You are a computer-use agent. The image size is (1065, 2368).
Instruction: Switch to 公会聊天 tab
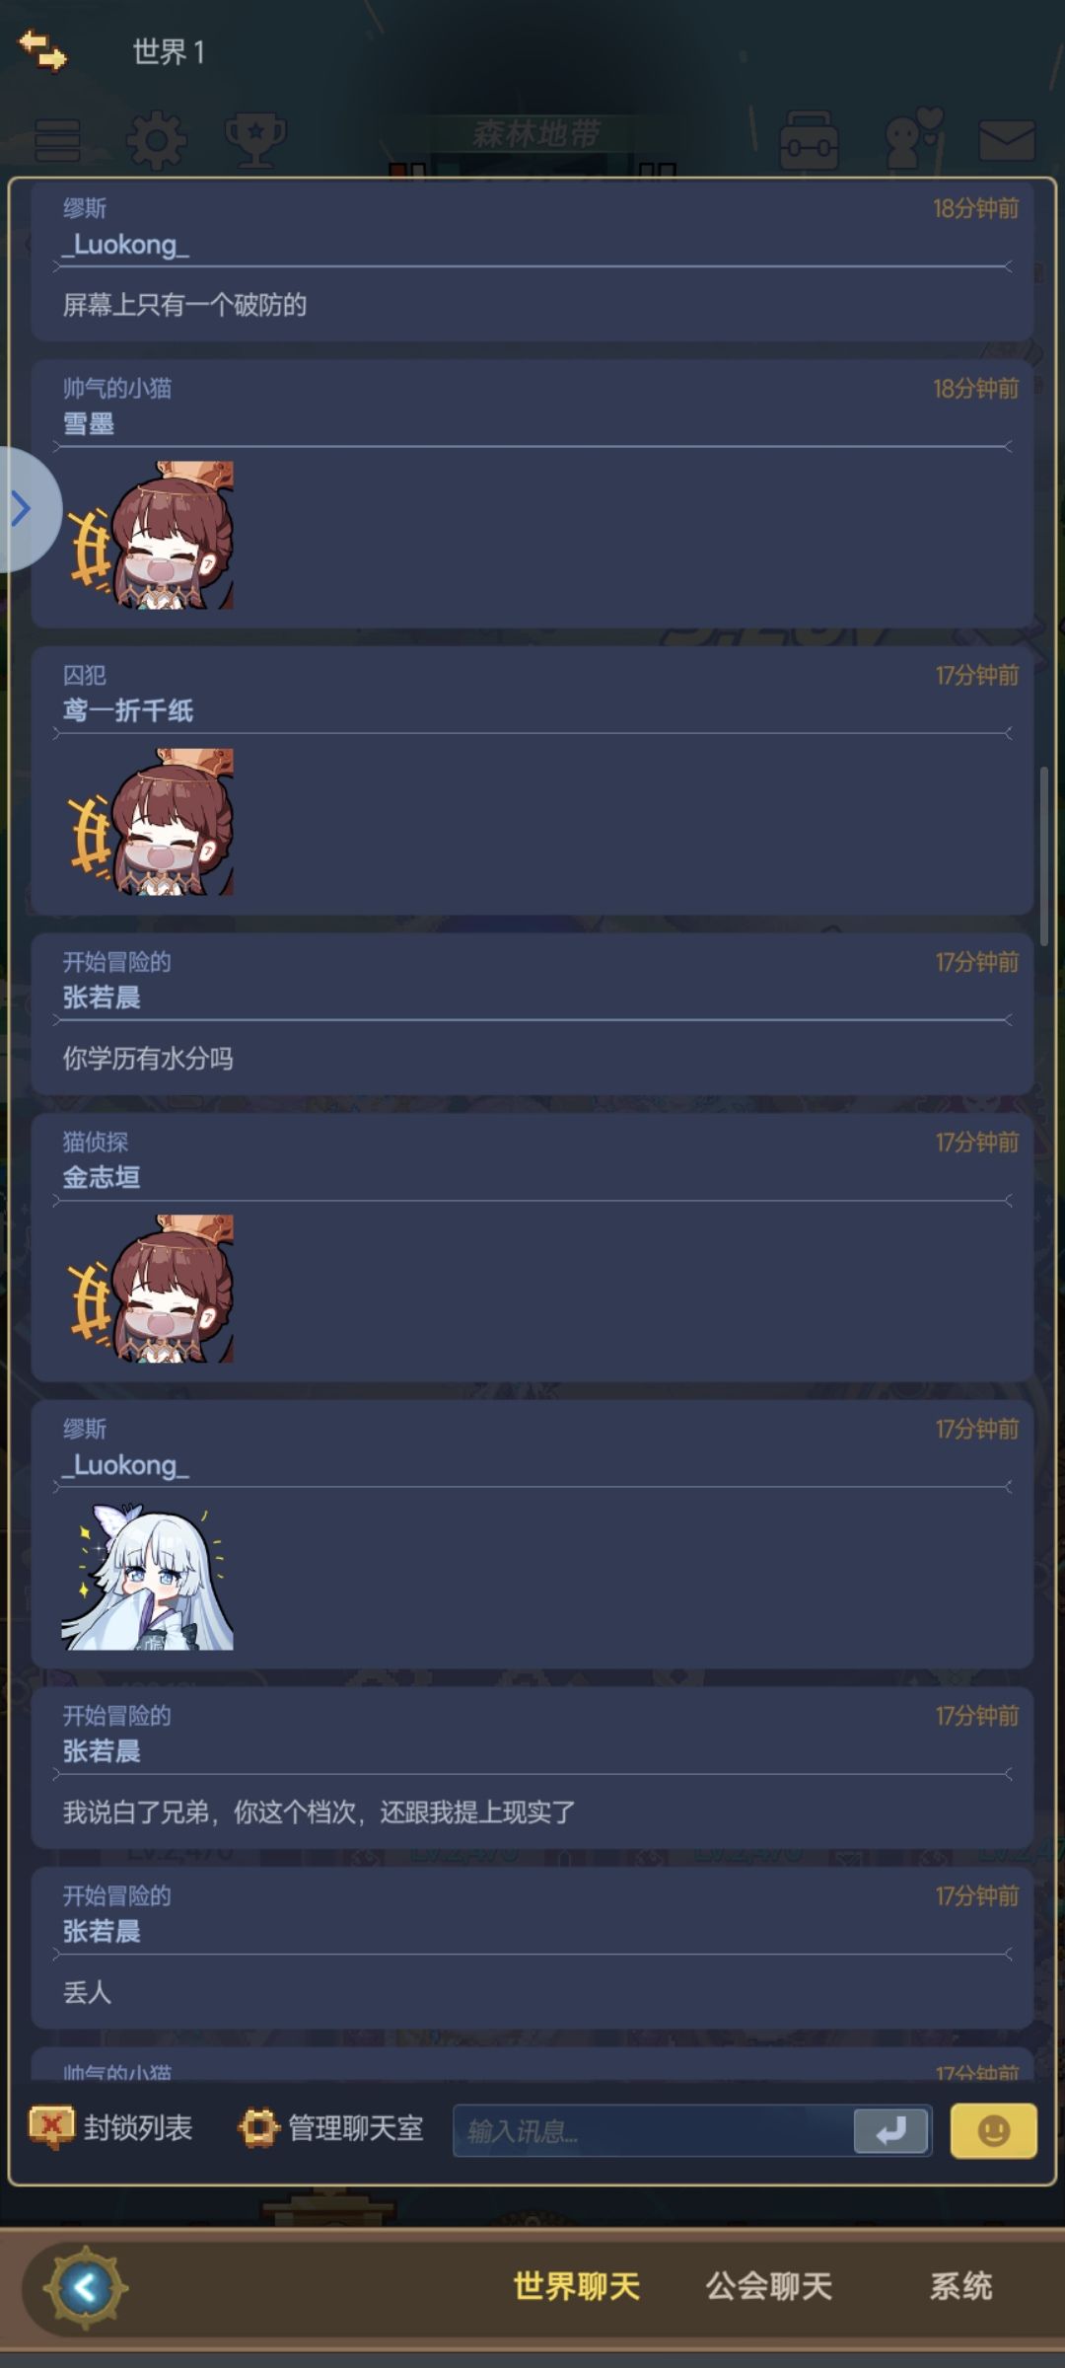(x=768, y=2286)
